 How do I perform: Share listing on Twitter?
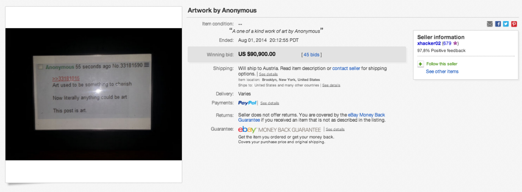tap(506, 24)
